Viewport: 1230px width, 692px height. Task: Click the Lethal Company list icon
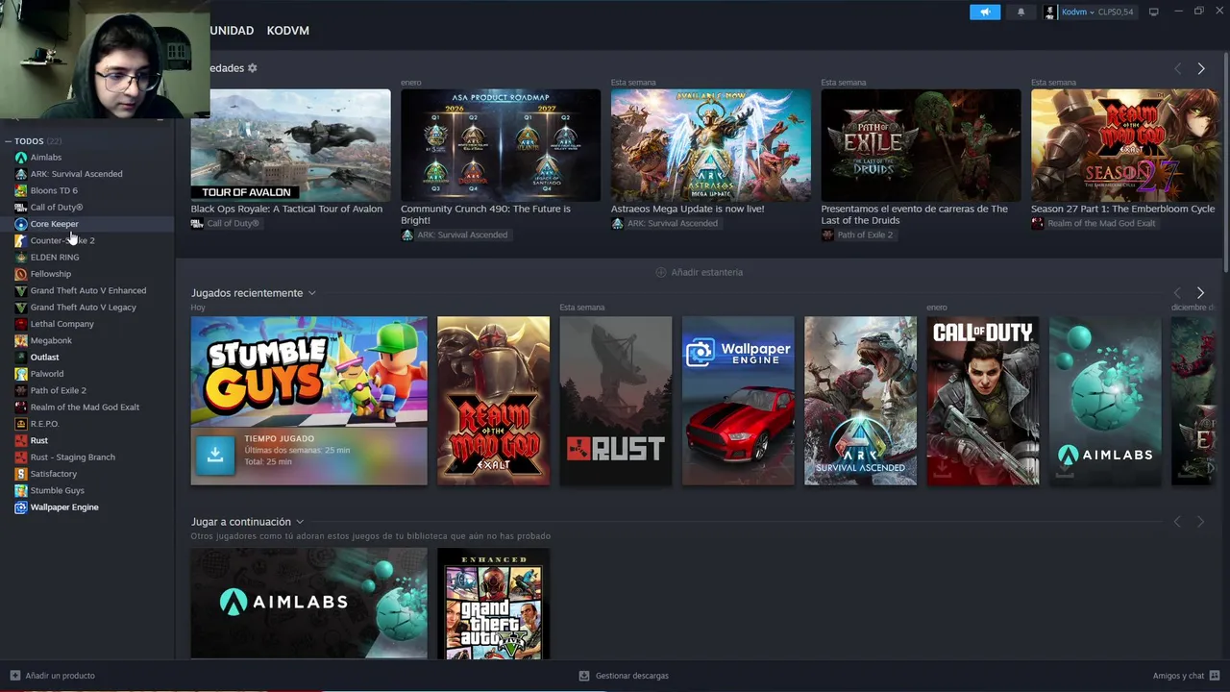tap(21, 324)
